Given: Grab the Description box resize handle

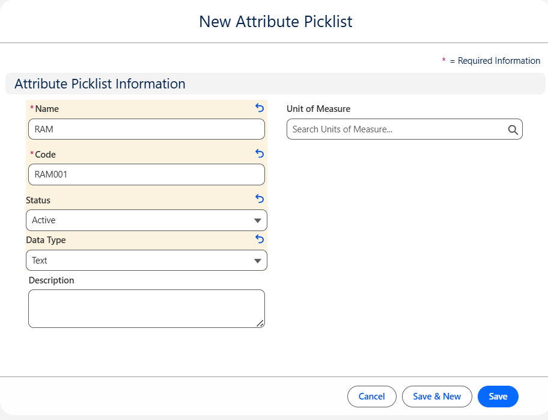Looking at the screenshot, I should tap(260, 323).
